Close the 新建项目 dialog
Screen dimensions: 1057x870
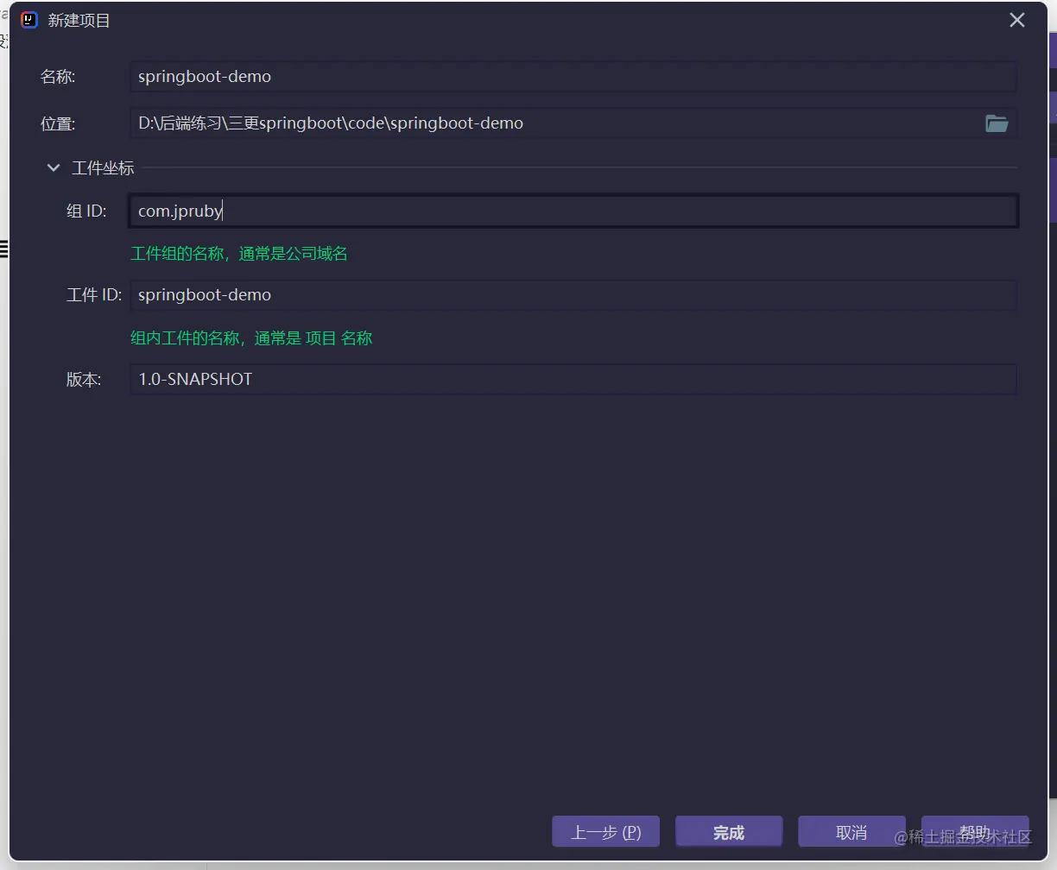1017,20
